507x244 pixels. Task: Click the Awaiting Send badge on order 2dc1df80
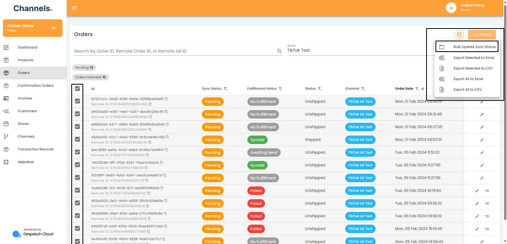pos(264,152)
